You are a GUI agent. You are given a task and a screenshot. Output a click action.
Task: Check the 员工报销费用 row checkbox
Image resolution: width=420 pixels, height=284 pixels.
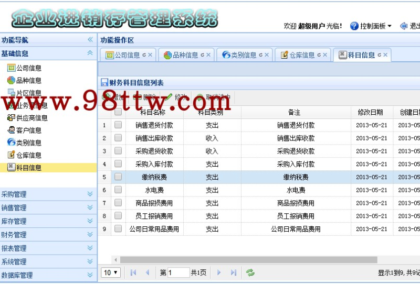point(118,215)
